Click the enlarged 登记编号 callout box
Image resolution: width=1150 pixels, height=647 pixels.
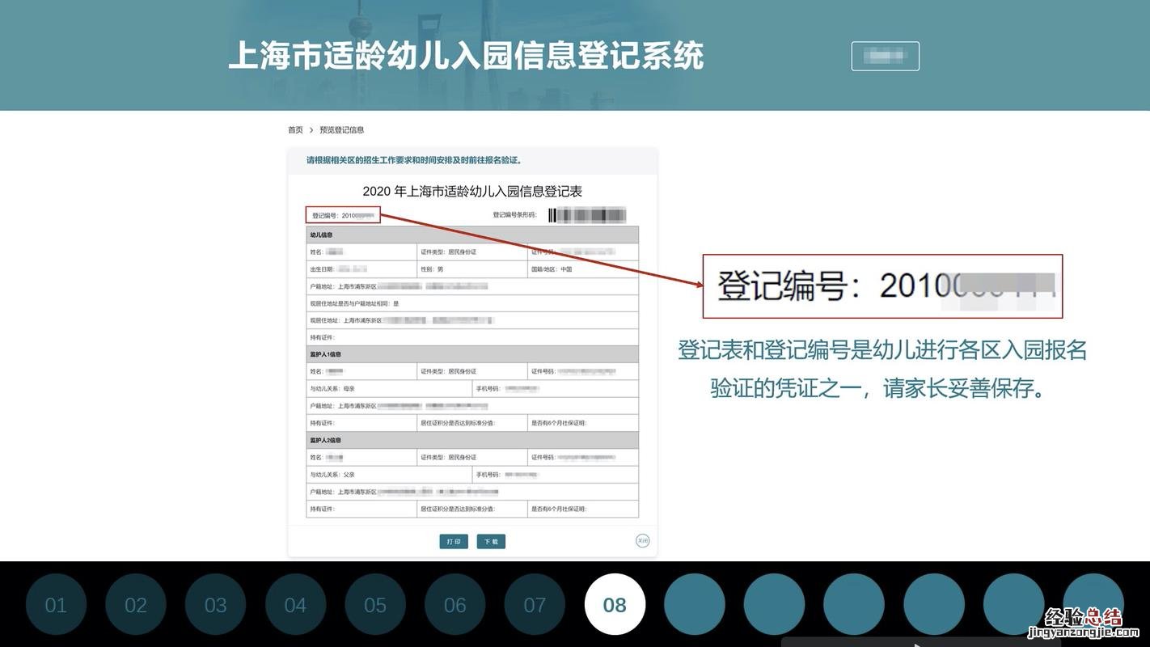[882, 286]
